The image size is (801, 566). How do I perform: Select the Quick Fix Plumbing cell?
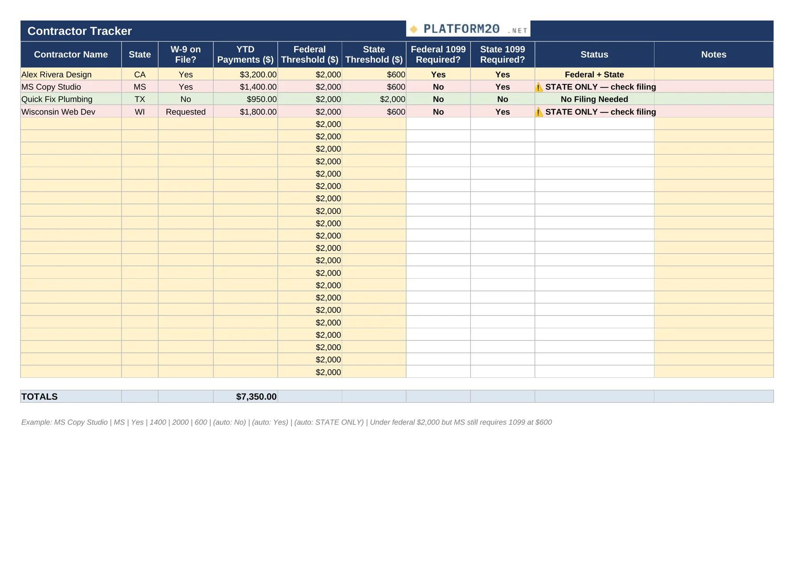[x=71, y=99]
